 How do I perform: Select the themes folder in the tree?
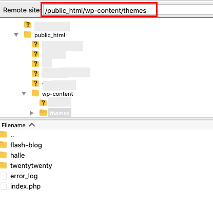point(60,113)
